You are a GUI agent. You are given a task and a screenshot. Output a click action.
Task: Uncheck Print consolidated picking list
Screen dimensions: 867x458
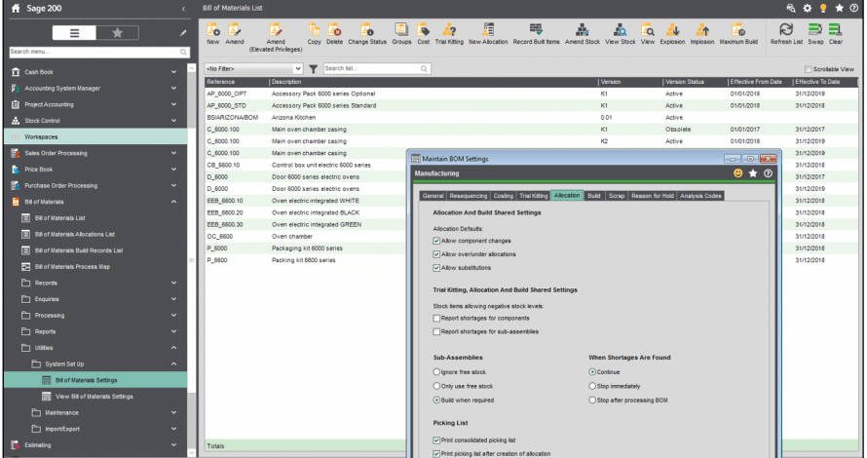[436, 440]
